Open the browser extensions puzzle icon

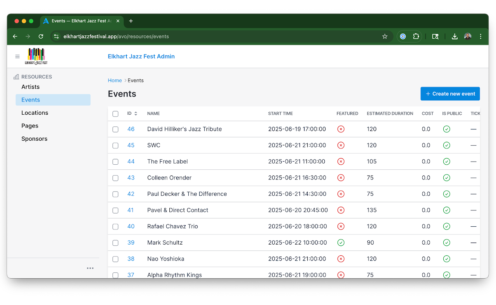[416, 36]
